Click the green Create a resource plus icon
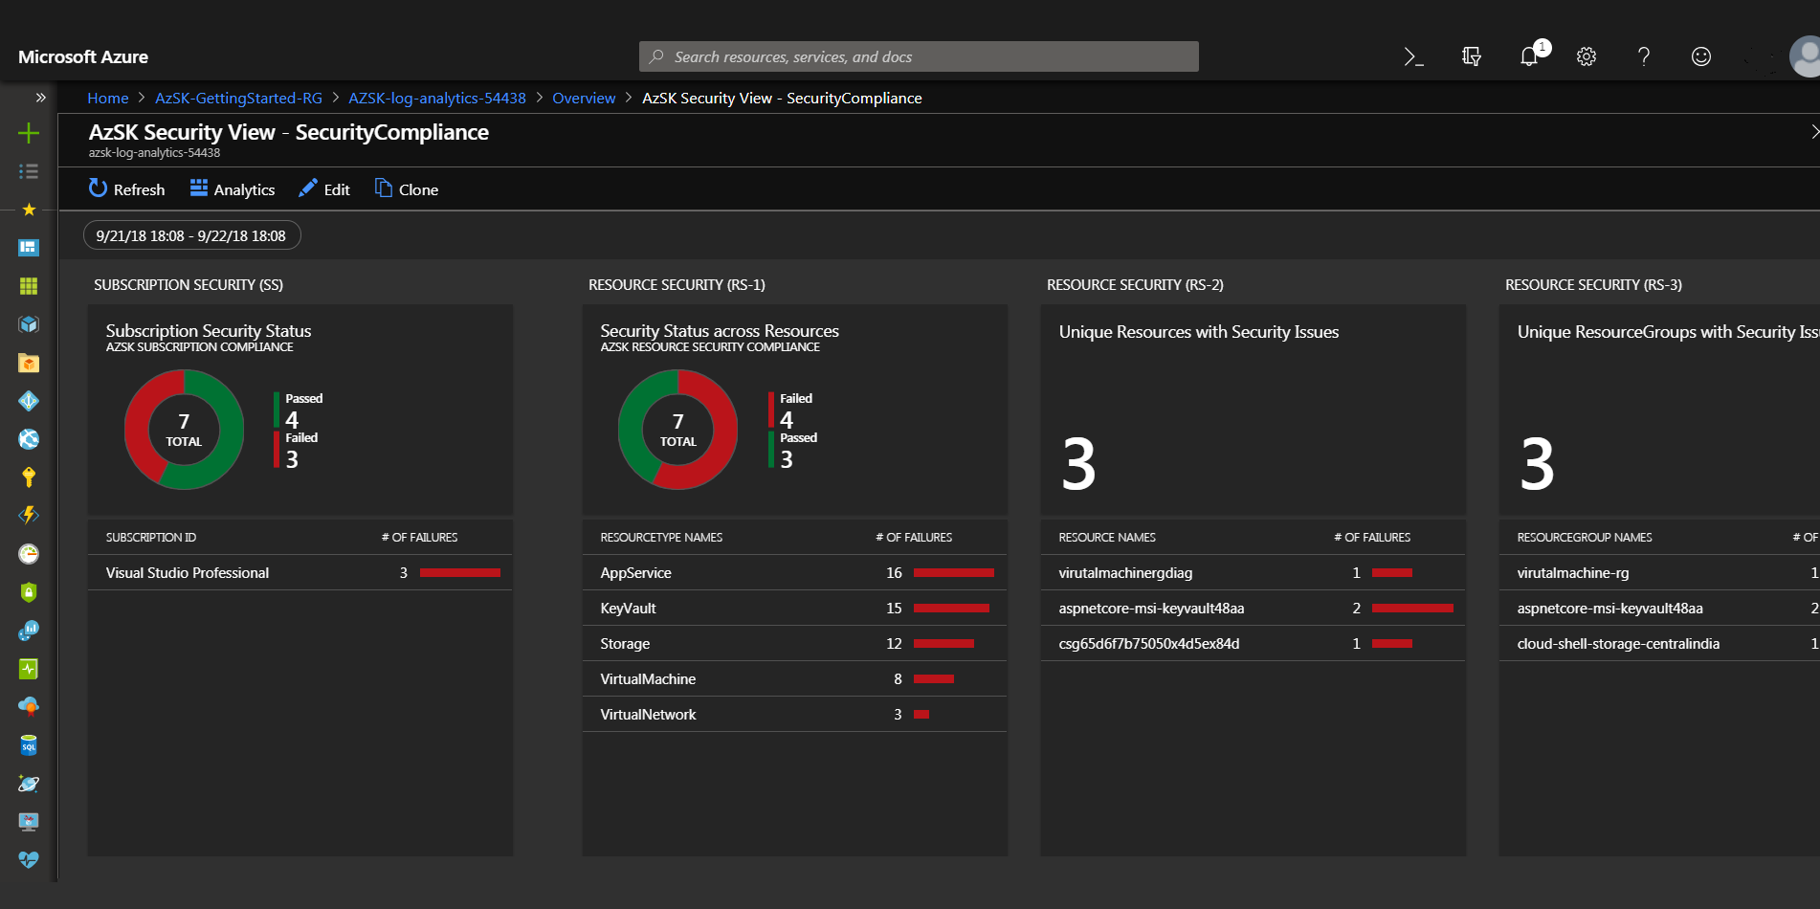Screen dimensions: 1820x909 [x=29, y=133]
